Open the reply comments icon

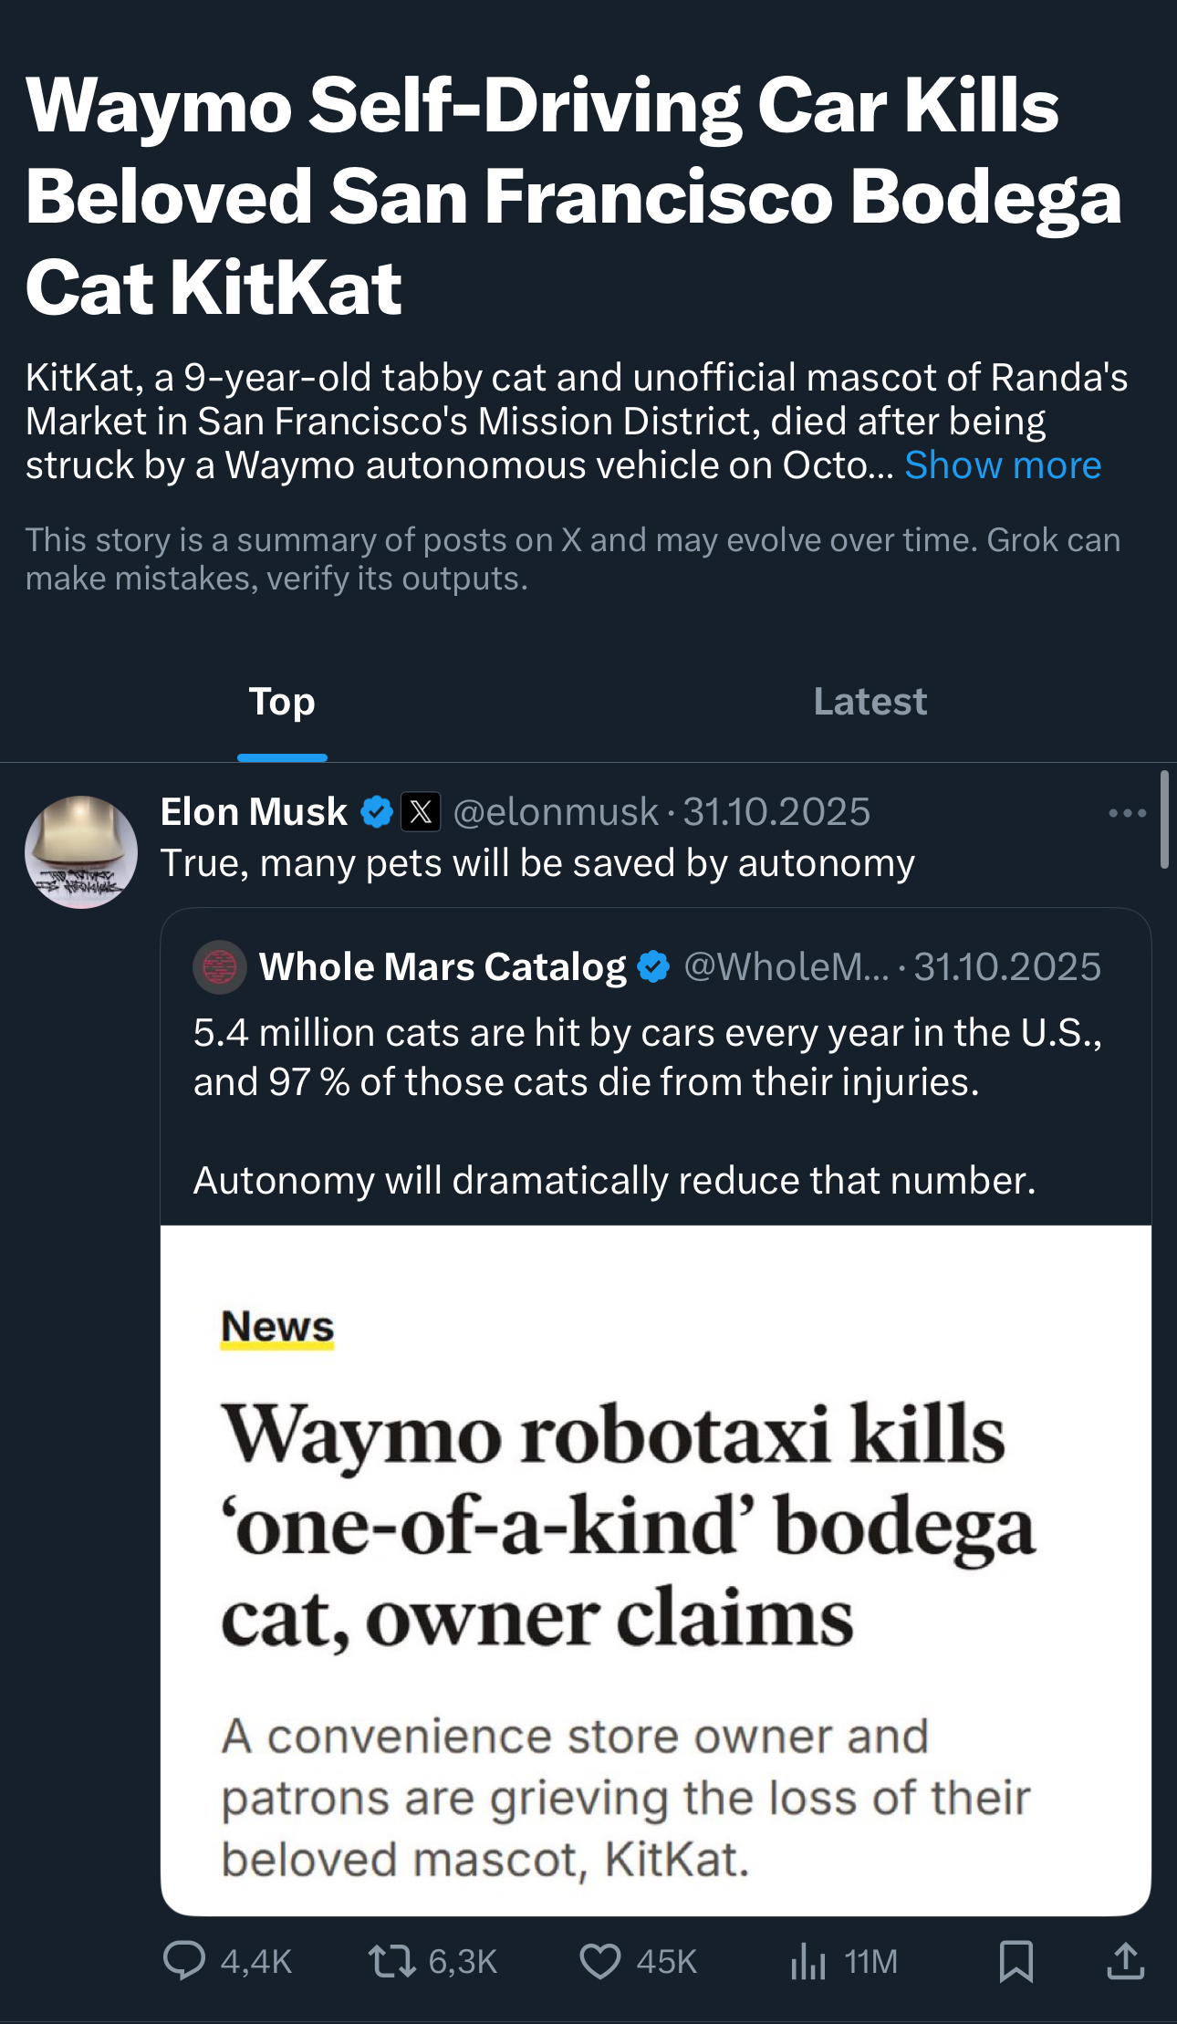tap(184, 1960)
